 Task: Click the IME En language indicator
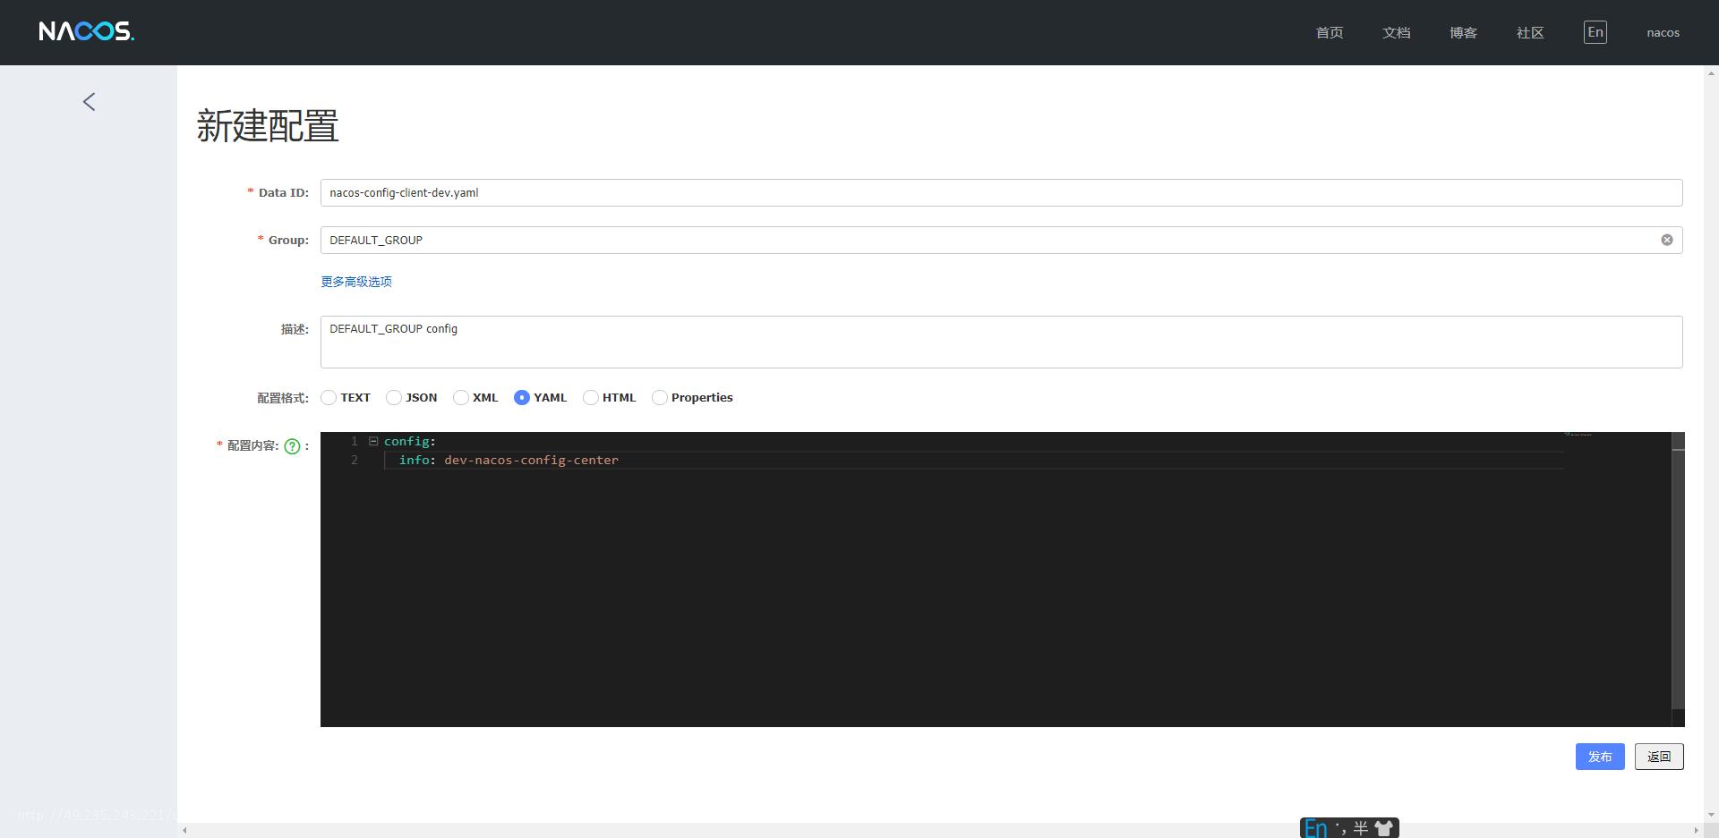(1315, 828)
